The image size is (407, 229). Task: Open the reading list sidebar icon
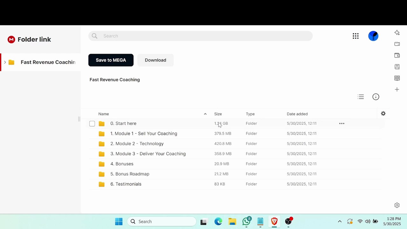pos(397,78)
